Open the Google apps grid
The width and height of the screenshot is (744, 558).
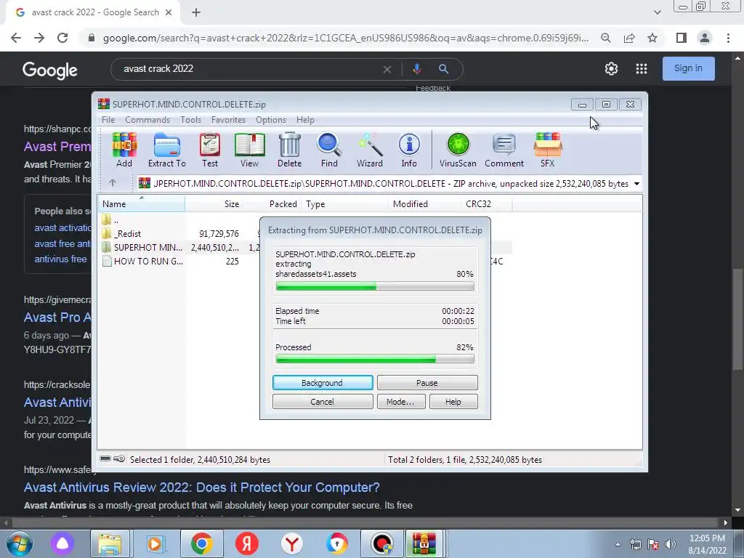pos(642,69)
